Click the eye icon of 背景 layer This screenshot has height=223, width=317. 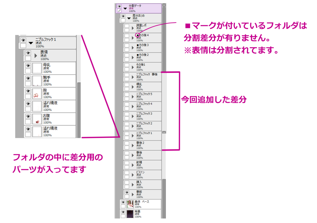[x=123, y=212]
